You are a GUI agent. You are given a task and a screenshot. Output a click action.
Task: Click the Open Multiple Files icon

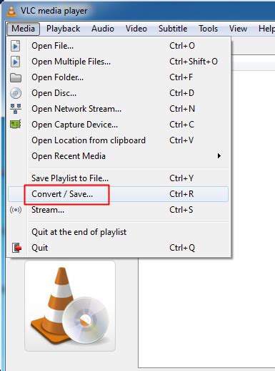pos(16,62)
